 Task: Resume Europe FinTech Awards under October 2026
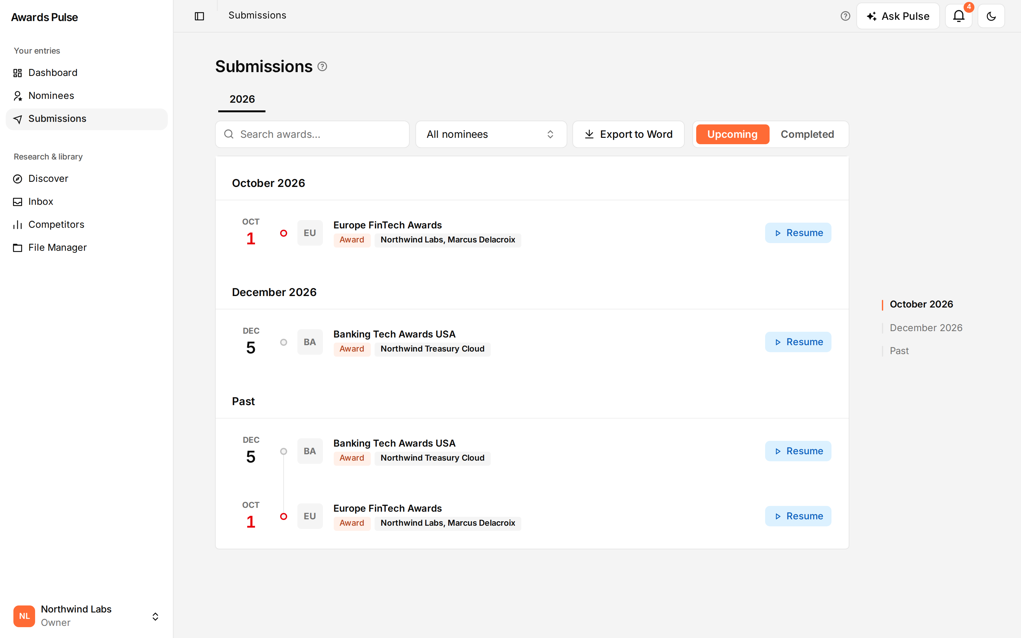pos(798,233)
